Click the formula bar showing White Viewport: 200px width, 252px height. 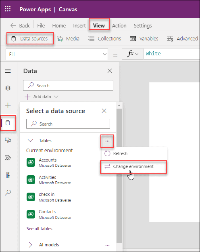click(x=172, y=54)
